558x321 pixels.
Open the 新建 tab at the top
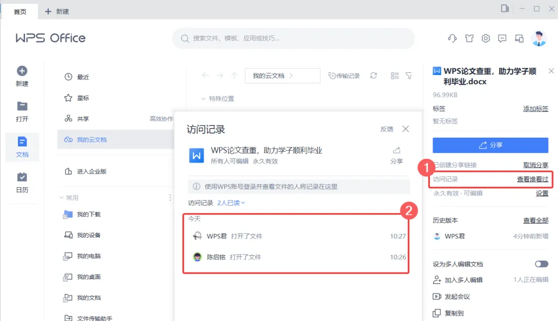[58, 10]
